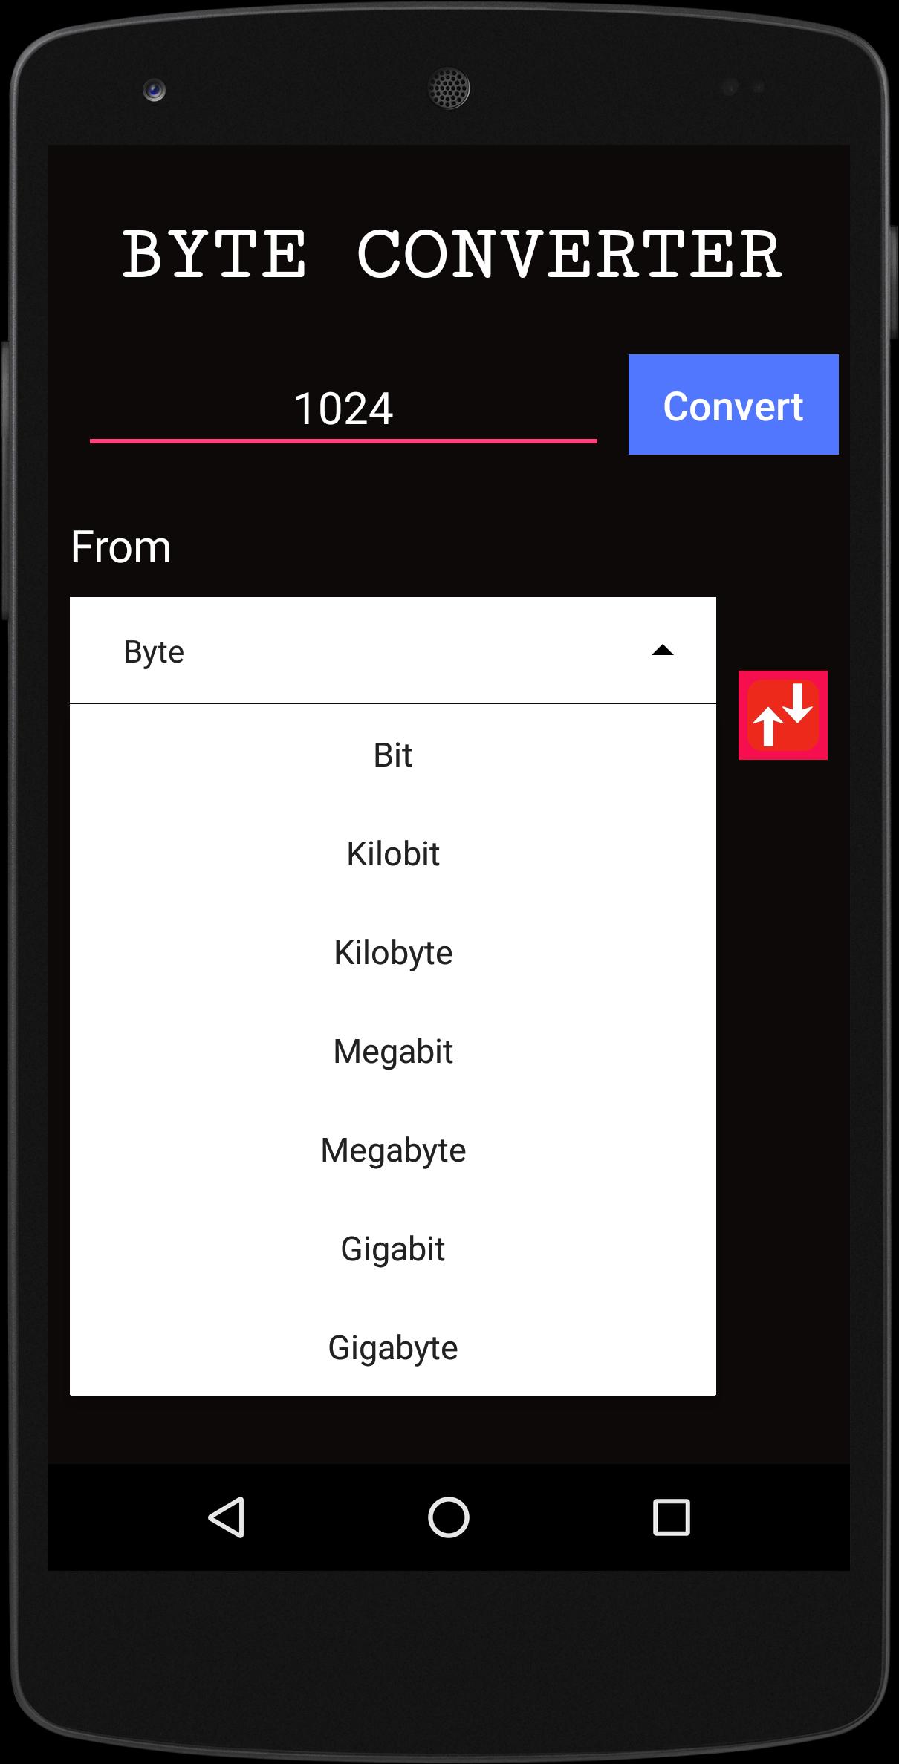The width and height of the screenshot is (899, 1764).
Task: Focus the number input showing 1024
Action: coord(343,408)
